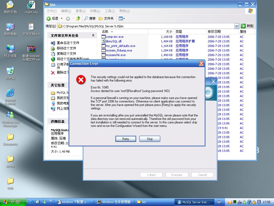Sort by Date Modified column header
The width and height of the screenshot is (274, 206).
[x=222, y=32]
